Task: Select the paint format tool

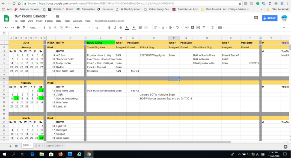Action: pyautogui.click(x=24, y=28)
